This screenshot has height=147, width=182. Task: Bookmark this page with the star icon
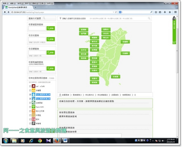(156, 12)
